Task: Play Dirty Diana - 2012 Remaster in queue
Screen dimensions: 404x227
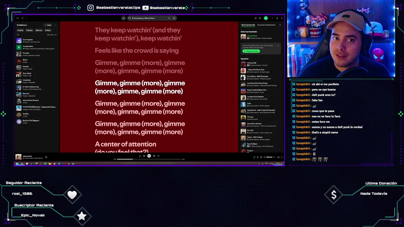Action: tap(261, 78)
